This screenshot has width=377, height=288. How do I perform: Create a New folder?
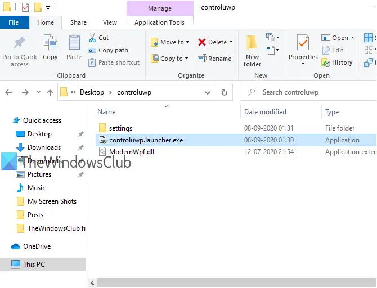coord(252,51)
